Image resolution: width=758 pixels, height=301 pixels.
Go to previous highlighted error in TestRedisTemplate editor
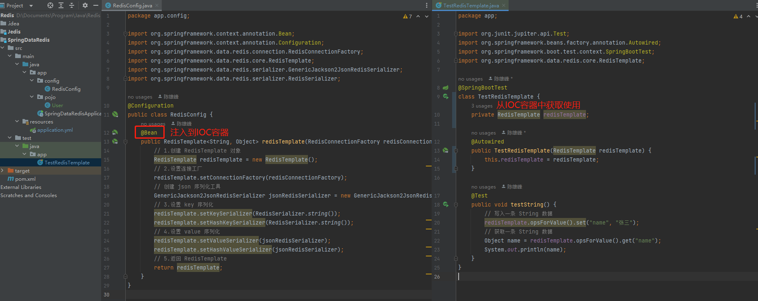coord(749,16)
